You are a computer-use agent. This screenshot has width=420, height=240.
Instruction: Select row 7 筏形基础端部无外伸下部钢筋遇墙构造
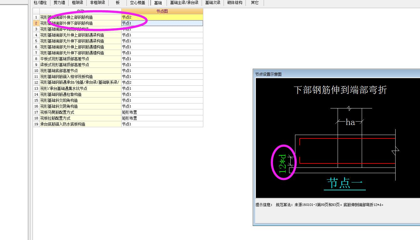pos(80,53)
